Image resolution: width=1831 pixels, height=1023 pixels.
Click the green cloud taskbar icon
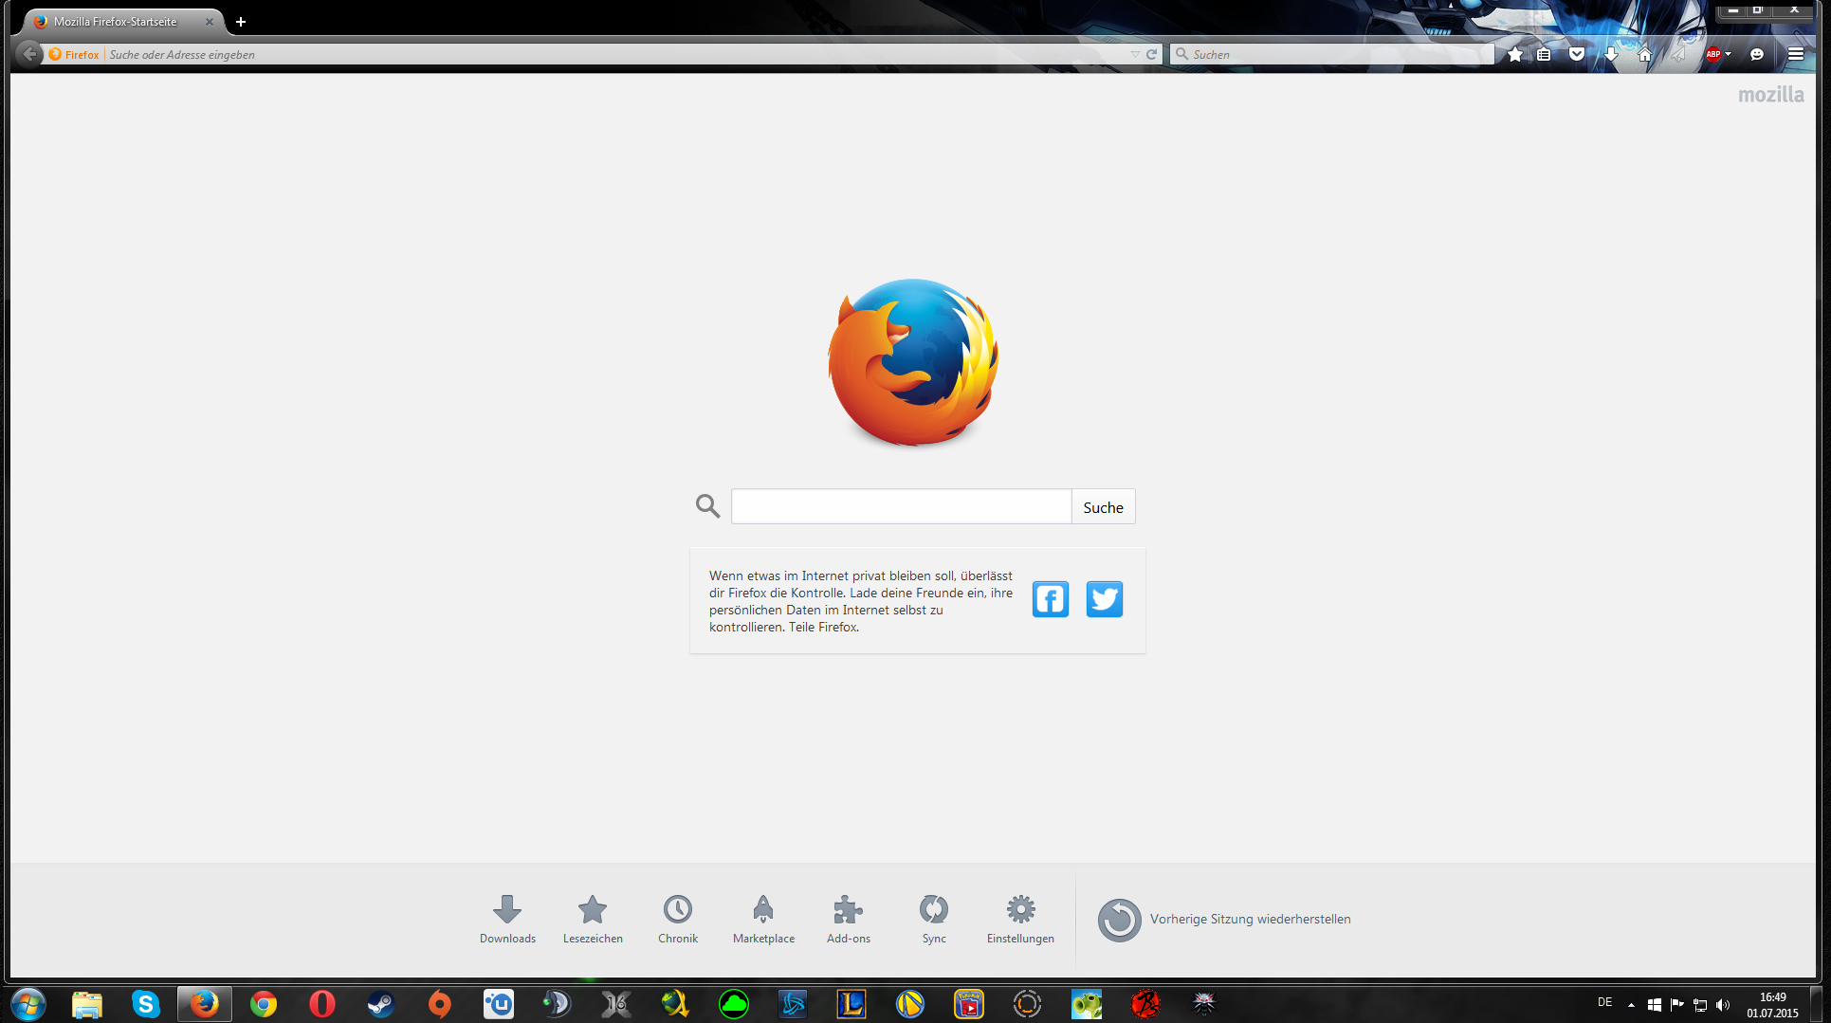tap(734, 1004)
